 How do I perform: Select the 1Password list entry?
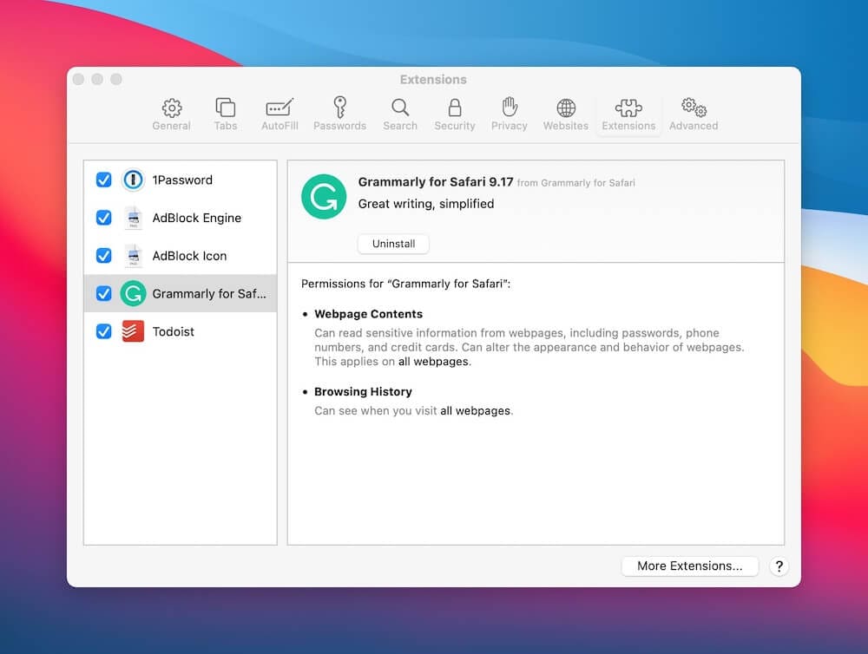tap(181, 180)
